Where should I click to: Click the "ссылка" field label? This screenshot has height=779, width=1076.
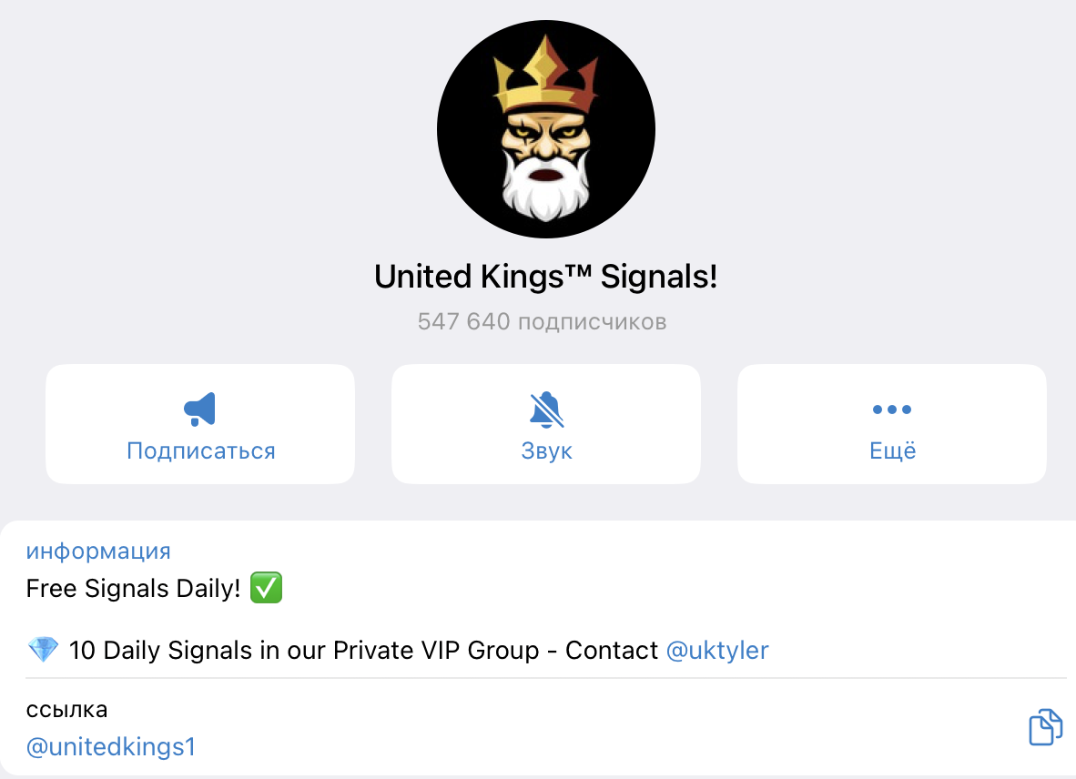click(x=66, y=709)
